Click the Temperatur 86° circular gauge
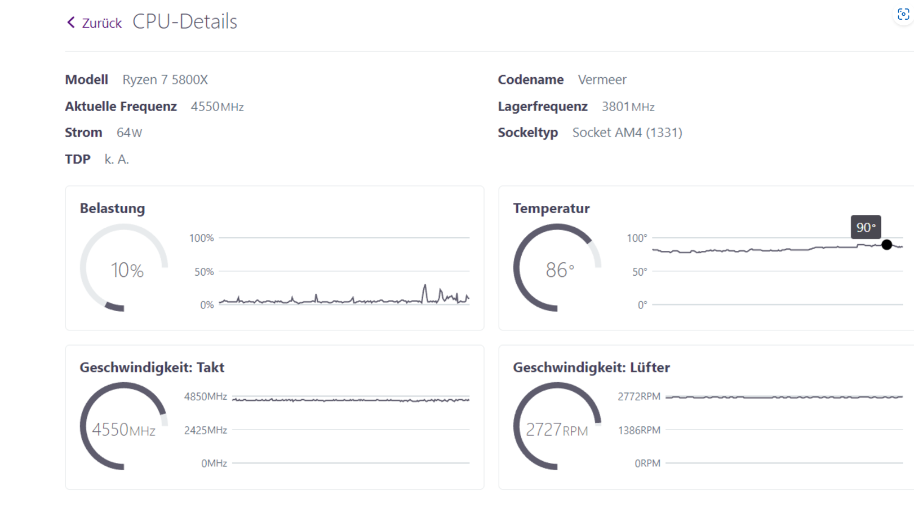The height and width of the screenshot is (517, 914). point(557,268)
